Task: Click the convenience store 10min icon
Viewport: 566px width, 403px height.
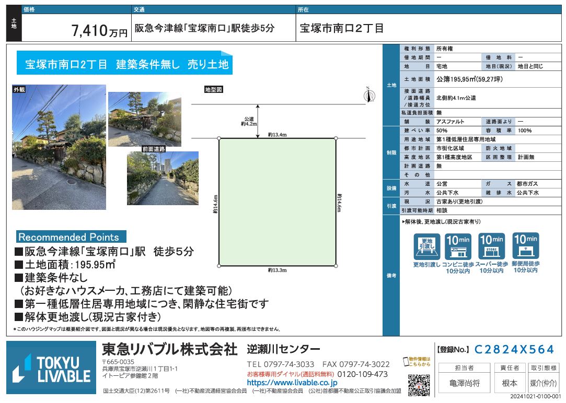Action: [x=458, y=246]
